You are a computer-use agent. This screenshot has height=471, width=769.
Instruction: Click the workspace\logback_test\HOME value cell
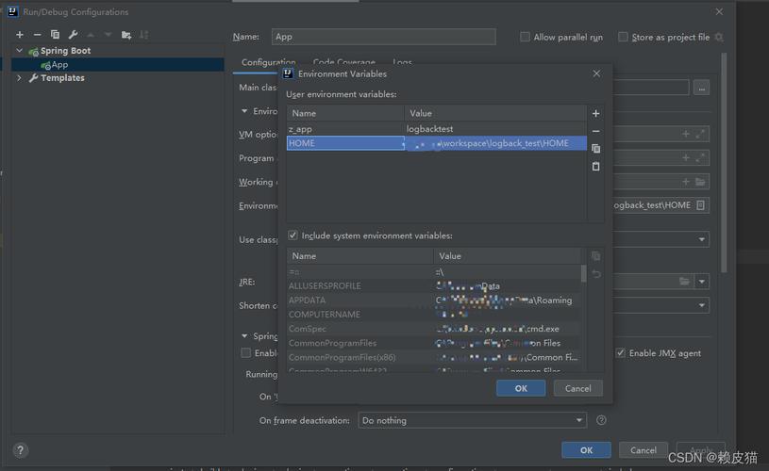(x=495, y=143)
